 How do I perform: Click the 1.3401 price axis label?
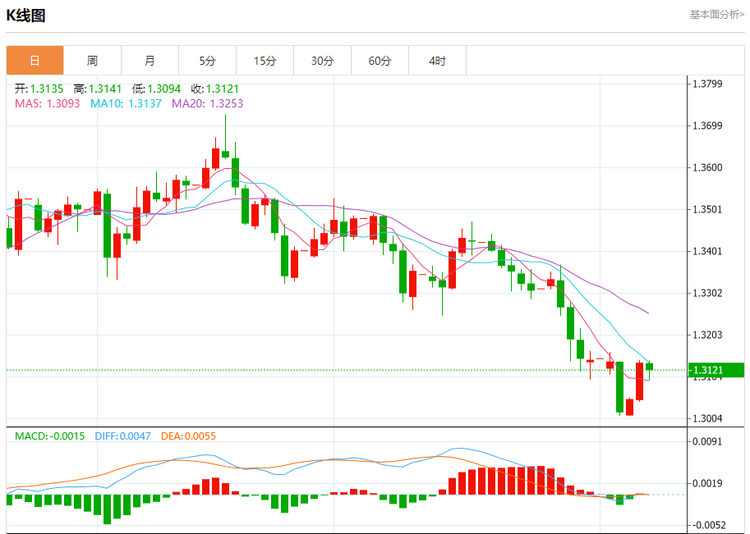[707, 251]
